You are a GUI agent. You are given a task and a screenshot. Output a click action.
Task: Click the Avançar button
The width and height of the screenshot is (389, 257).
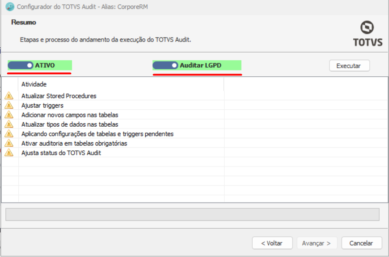(x=317, y=243)
